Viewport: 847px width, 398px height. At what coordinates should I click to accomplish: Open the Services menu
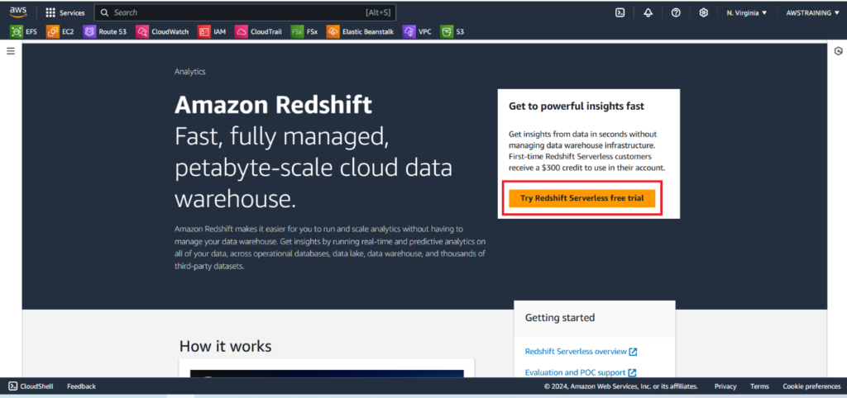pyautogui.click(x=65, y=12)
